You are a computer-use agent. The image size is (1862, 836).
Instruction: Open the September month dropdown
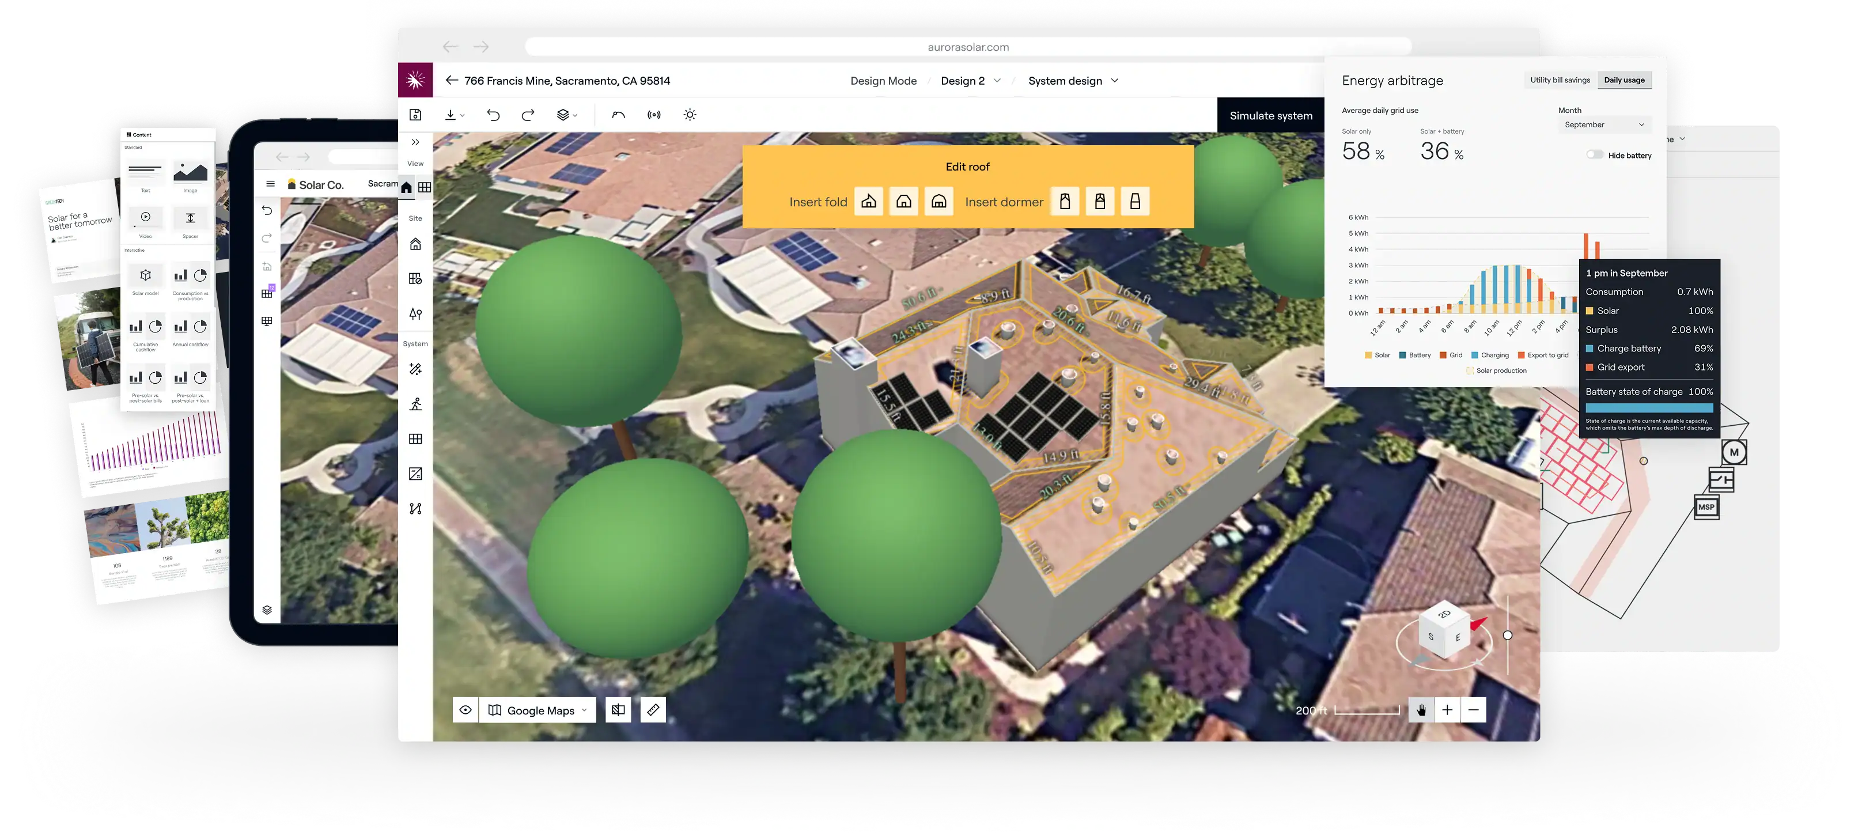[1604, 125]
